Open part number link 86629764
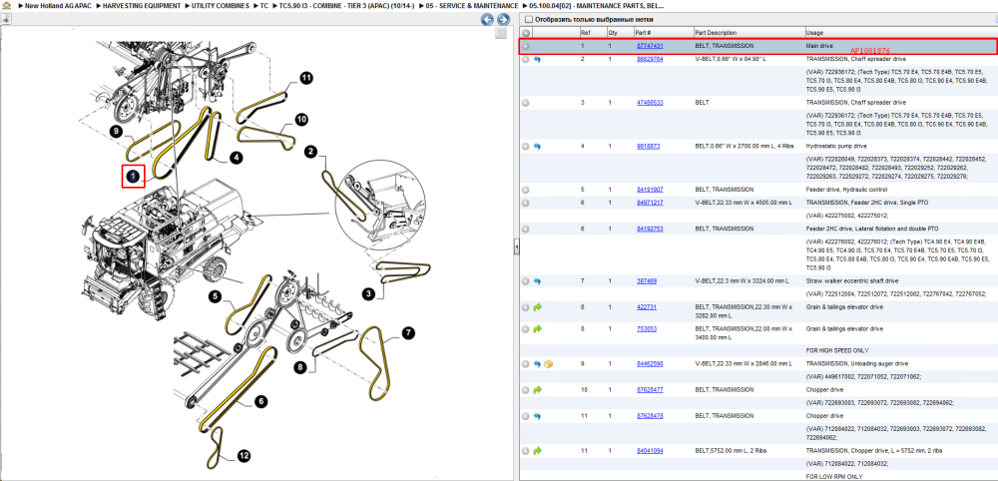The width and height of the screenshot is (998, 481). (650, 59)
